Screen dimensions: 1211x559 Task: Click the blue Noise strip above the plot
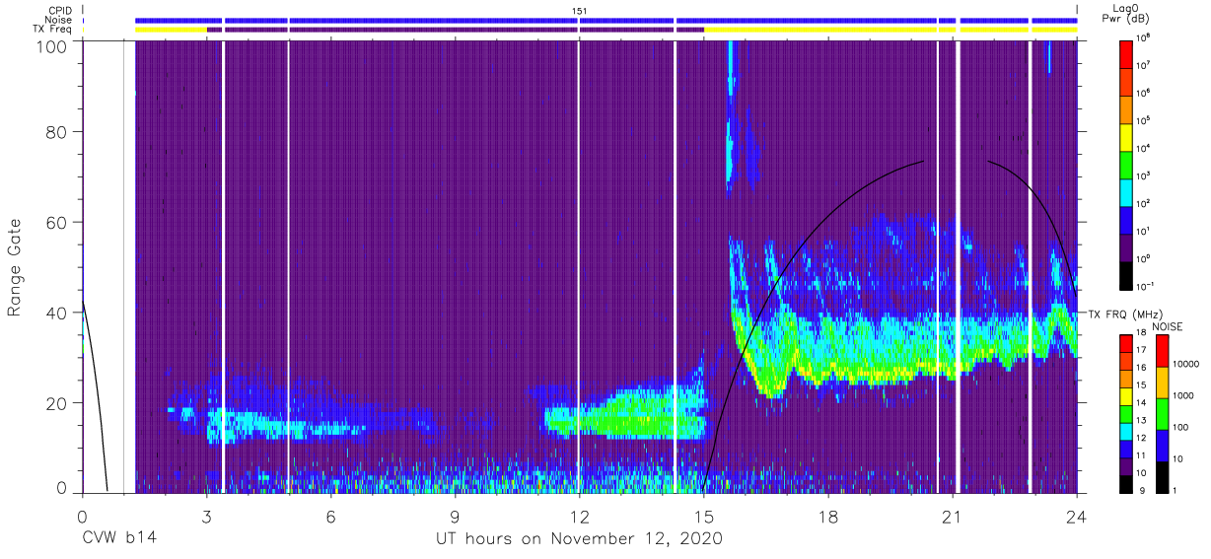coord(605,20)
